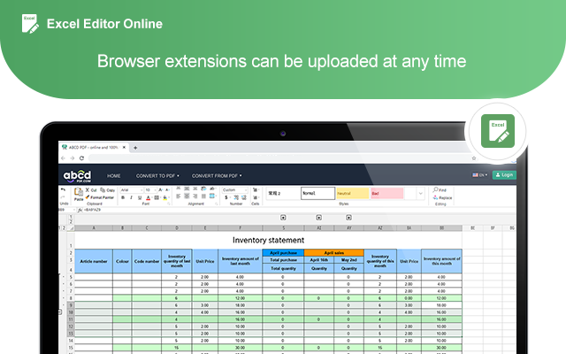Middle-align cell contents
566x354 pixels.
(187, 189)
